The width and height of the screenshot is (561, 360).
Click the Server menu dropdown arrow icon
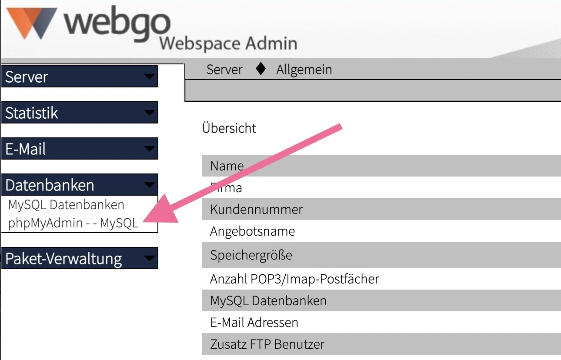click(149, 77)
